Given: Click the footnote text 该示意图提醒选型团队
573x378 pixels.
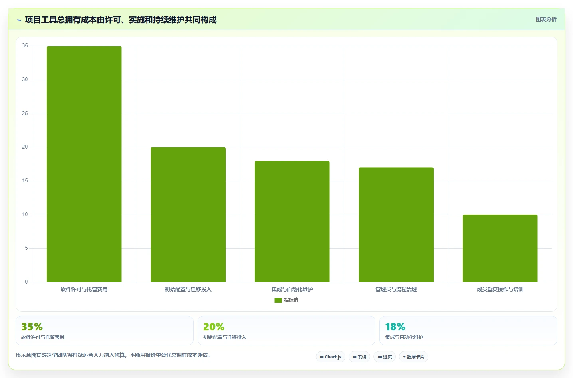Looking at the screenshot, I should tap(113, 355).
